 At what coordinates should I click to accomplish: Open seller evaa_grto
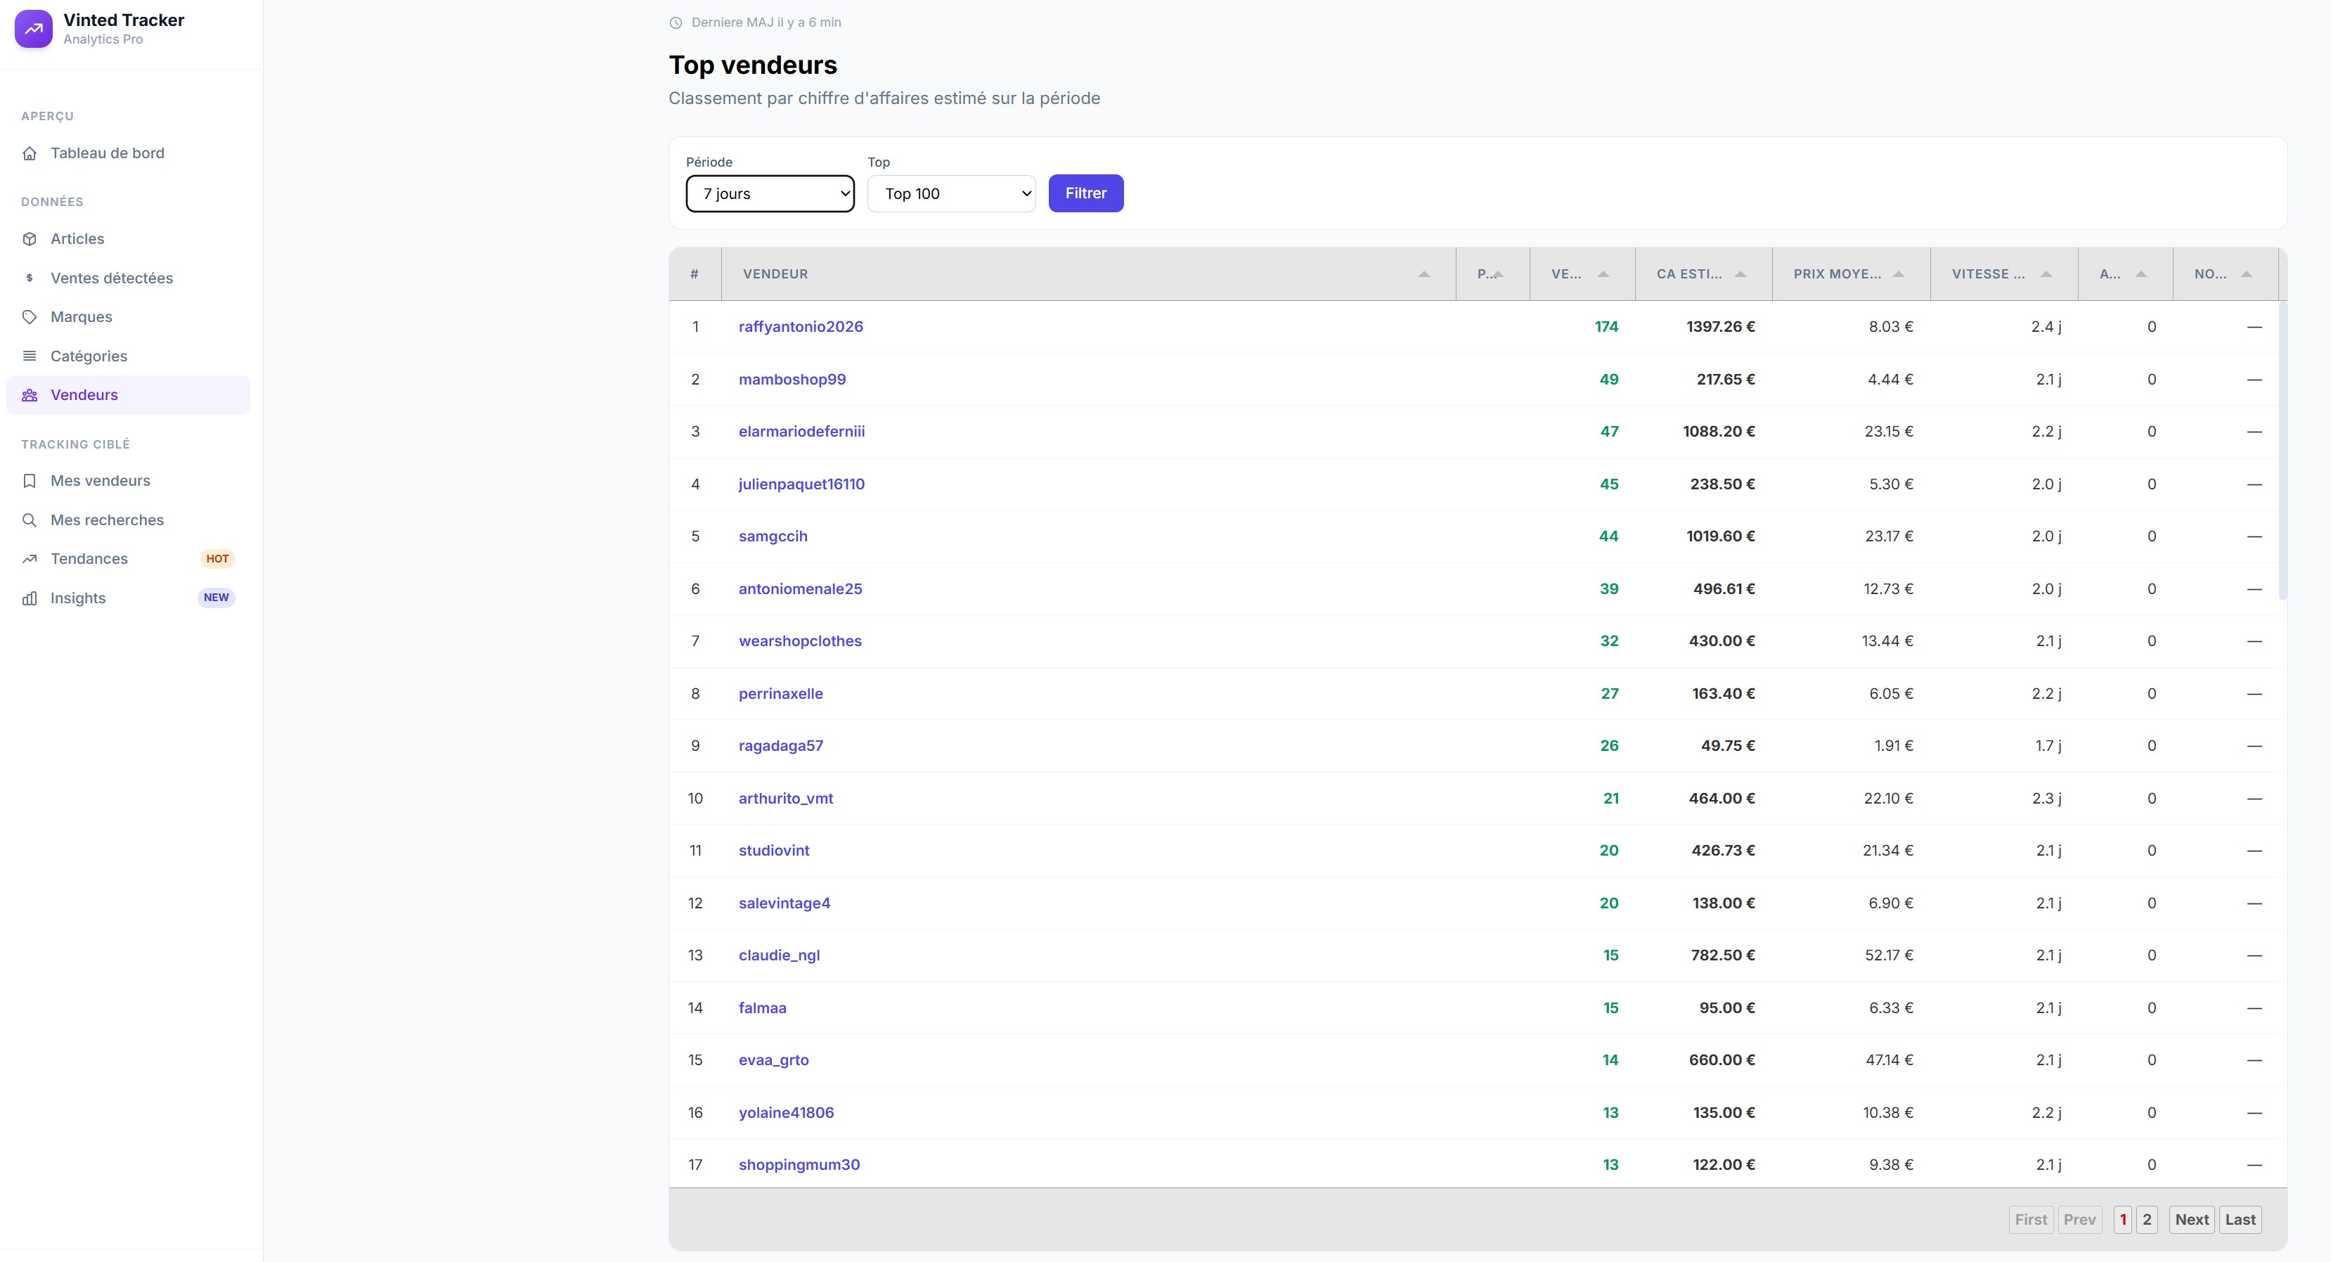click(774, 1060)
